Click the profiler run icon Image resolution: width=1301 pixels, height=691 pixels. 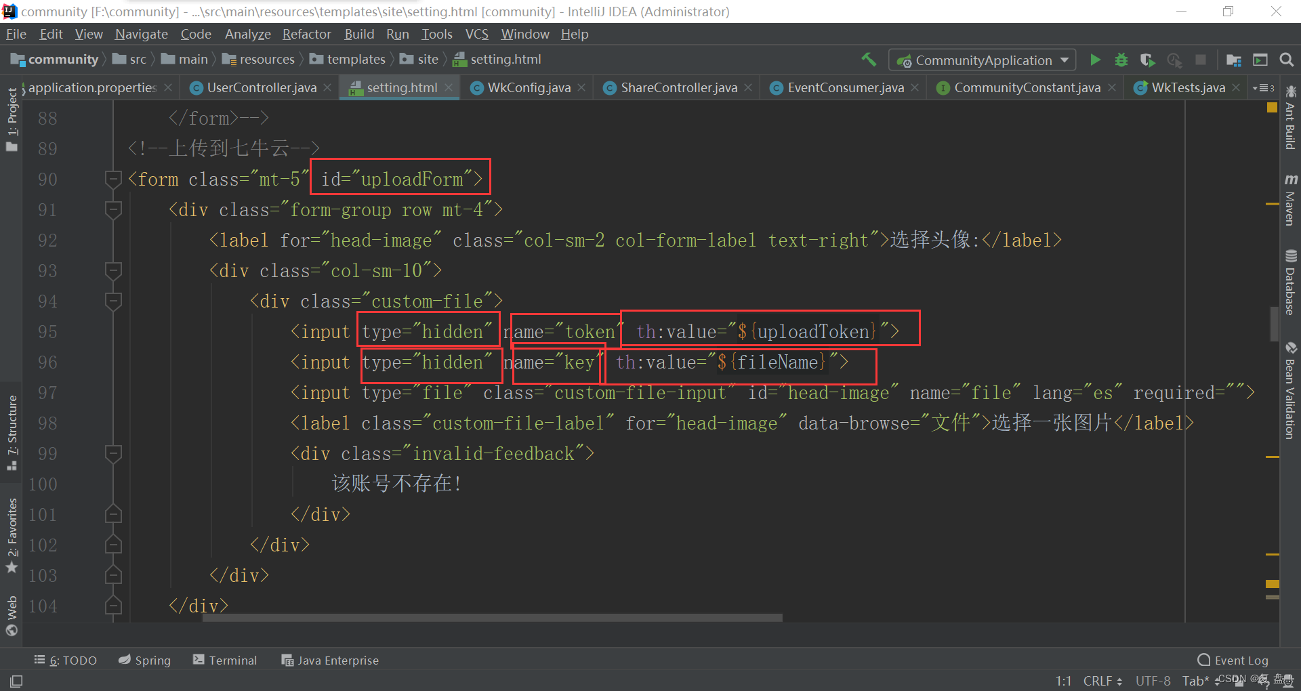pyautogui.click(x=1174, y=60)
